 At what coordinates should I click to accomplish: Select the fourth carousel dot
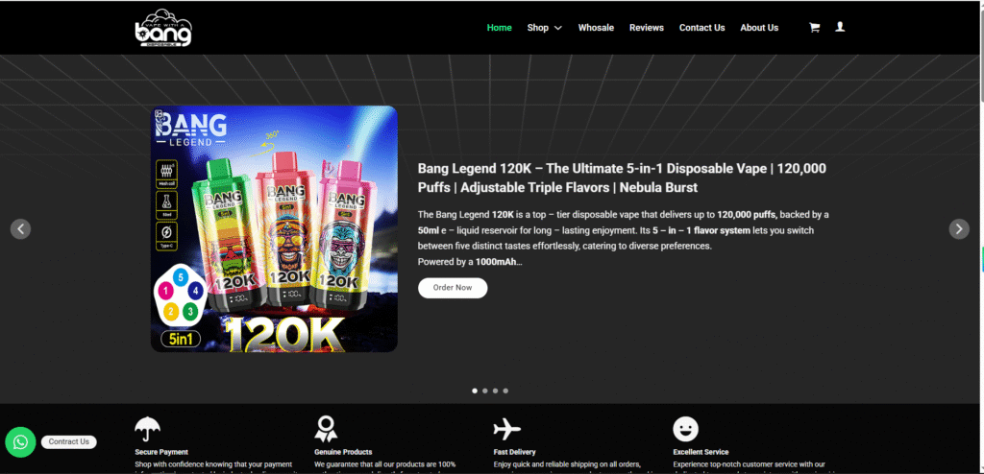(505, 391)
